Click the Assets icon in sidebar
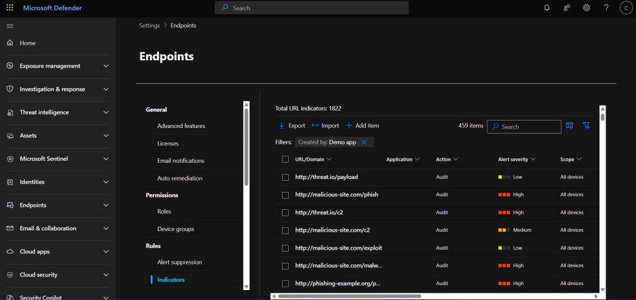This screenshot has width=636, height=300. pos(10,136)
